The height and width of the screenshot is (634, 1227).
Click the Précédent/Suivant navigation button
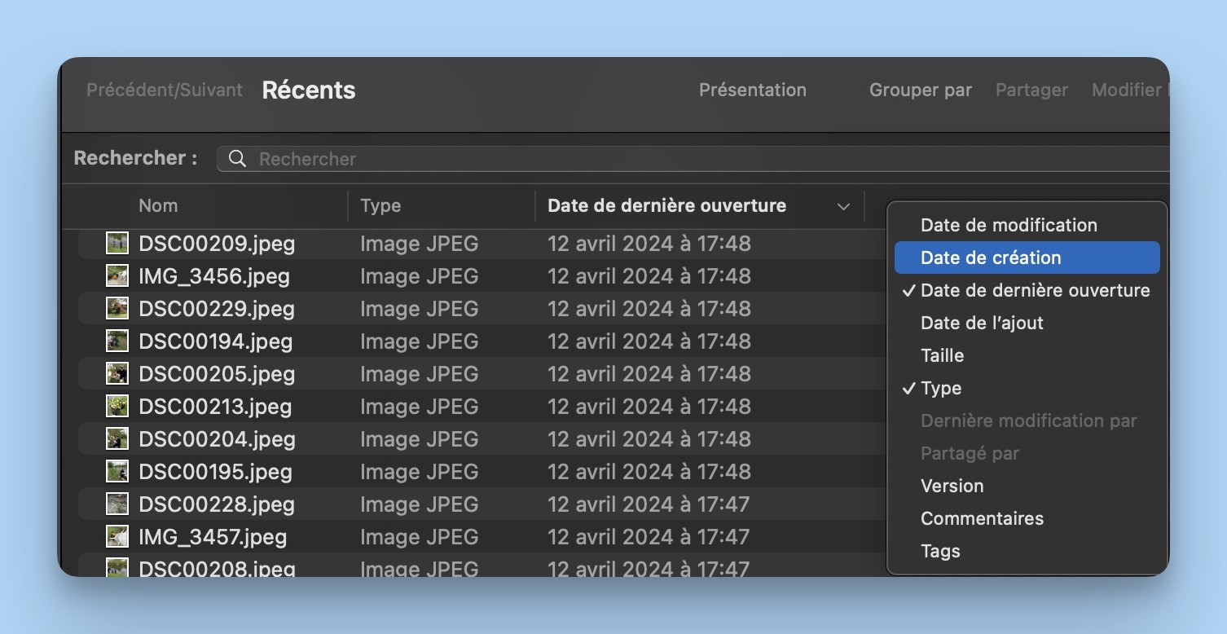[x=165, y=90]
